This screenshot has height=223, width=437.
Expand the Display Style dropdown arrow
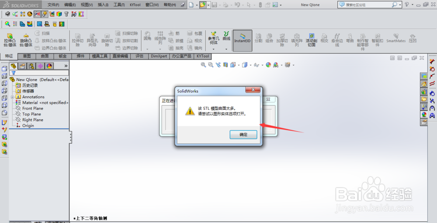[x=250, y=65]
